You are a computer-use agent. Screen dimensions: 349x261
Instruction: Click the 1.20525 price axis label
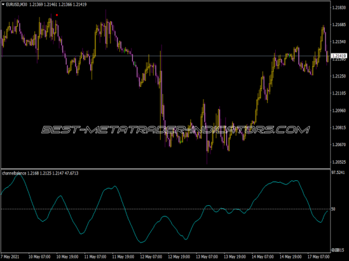pos(339,162)
